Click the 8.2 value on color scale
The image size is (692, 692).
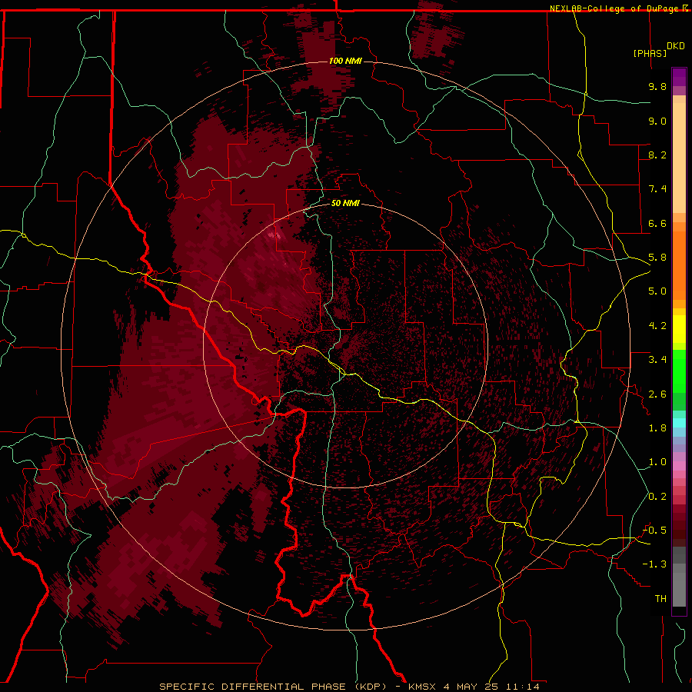(x=657, y=155)
